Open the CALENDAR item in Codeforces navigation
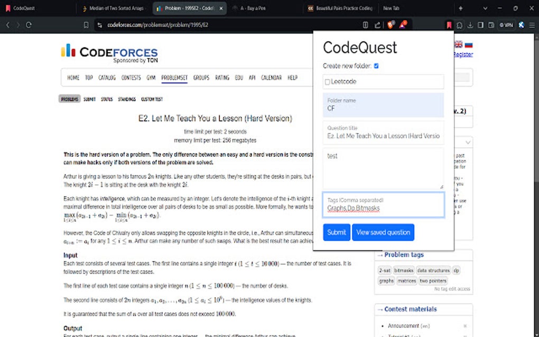Image resolution: width=539 pixels, height=337 pixels. [x=272, y=77]
